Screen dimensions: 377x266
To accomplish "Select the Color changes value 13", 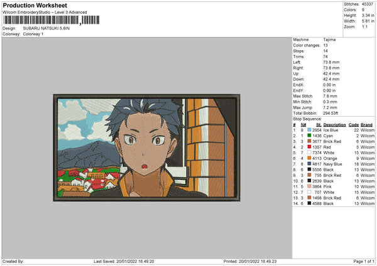I will click(325, 45).
